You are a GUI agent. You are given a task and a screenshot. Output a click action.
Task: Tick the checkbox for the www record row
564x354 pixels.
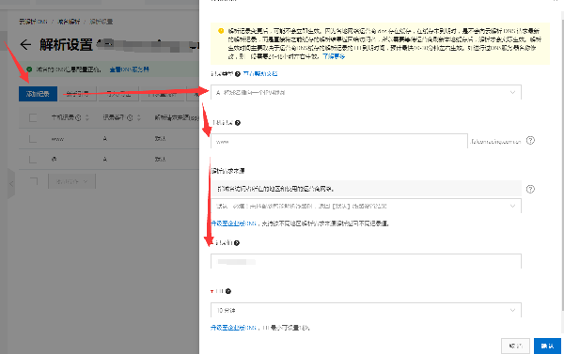click(x=33, y=139)
